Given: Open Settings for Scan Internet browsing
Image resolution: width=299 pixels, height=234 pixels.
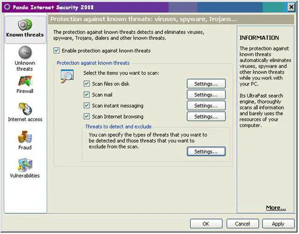Looking at the screenshot, I should point(206,117).
